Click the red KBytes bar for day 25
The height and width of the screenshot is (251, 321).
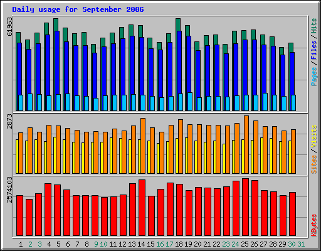[x=246, y=207]
